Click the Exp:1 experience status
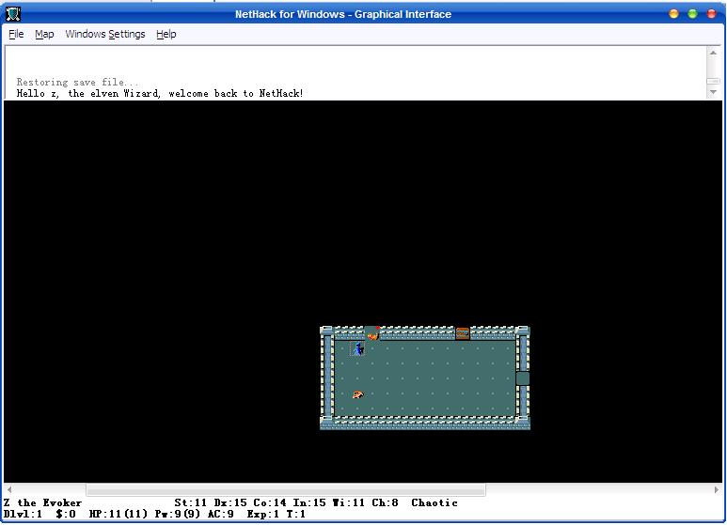This screenshot has width=727, height=525. coord(263,514)
